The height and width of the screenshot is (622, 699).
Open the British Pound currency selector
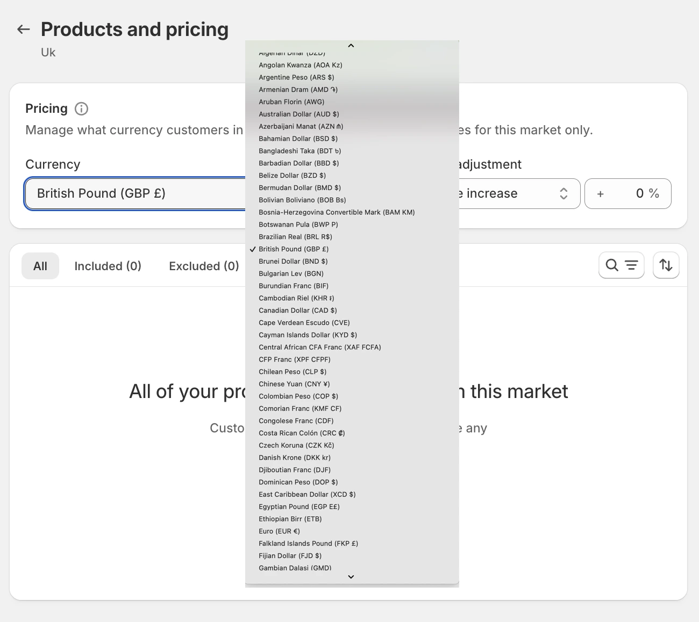pyautogui.click(x=134, y=194)
